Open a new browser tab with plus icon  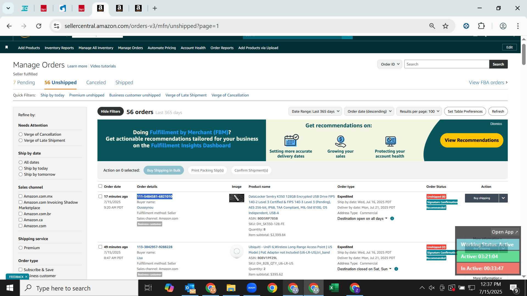pos(155,8)
